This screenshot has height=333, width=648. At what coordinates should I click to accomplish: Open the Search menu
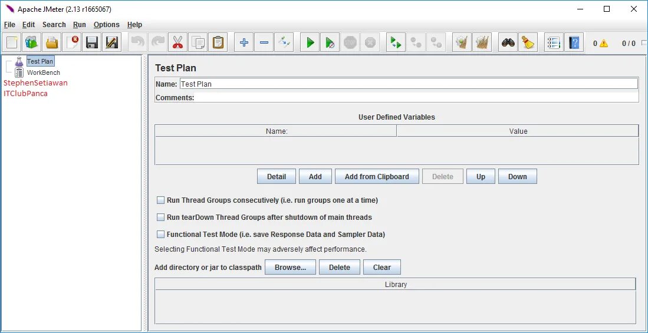point(54,25)
